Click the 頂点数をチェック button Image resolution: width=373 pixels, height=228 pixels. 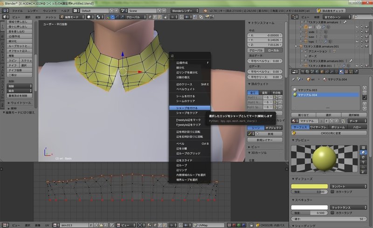(331, 11)
